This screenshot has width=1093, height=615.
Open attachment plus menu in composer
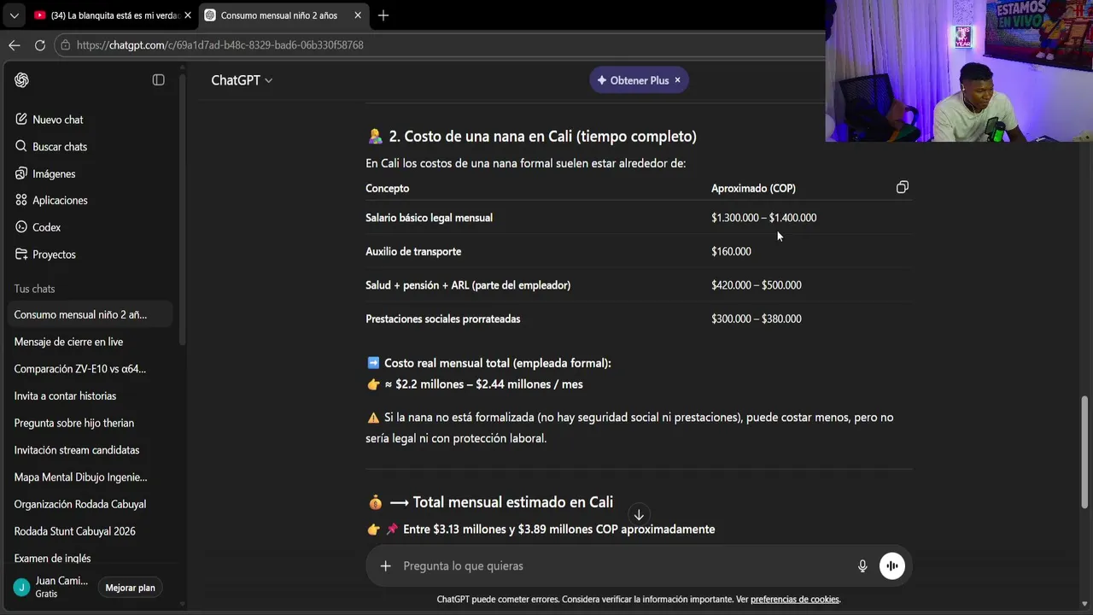point(386,565)
